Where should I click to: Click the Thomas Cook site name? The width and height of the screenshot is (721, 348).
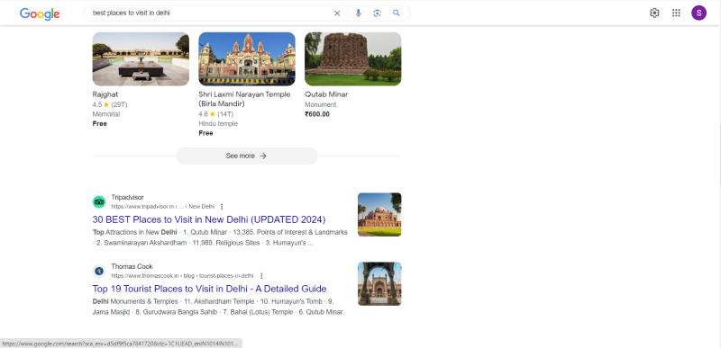coord(132,267)
